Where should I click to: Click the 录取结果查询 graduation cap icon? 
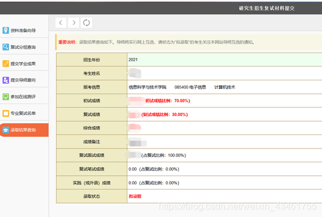(6, 130)
